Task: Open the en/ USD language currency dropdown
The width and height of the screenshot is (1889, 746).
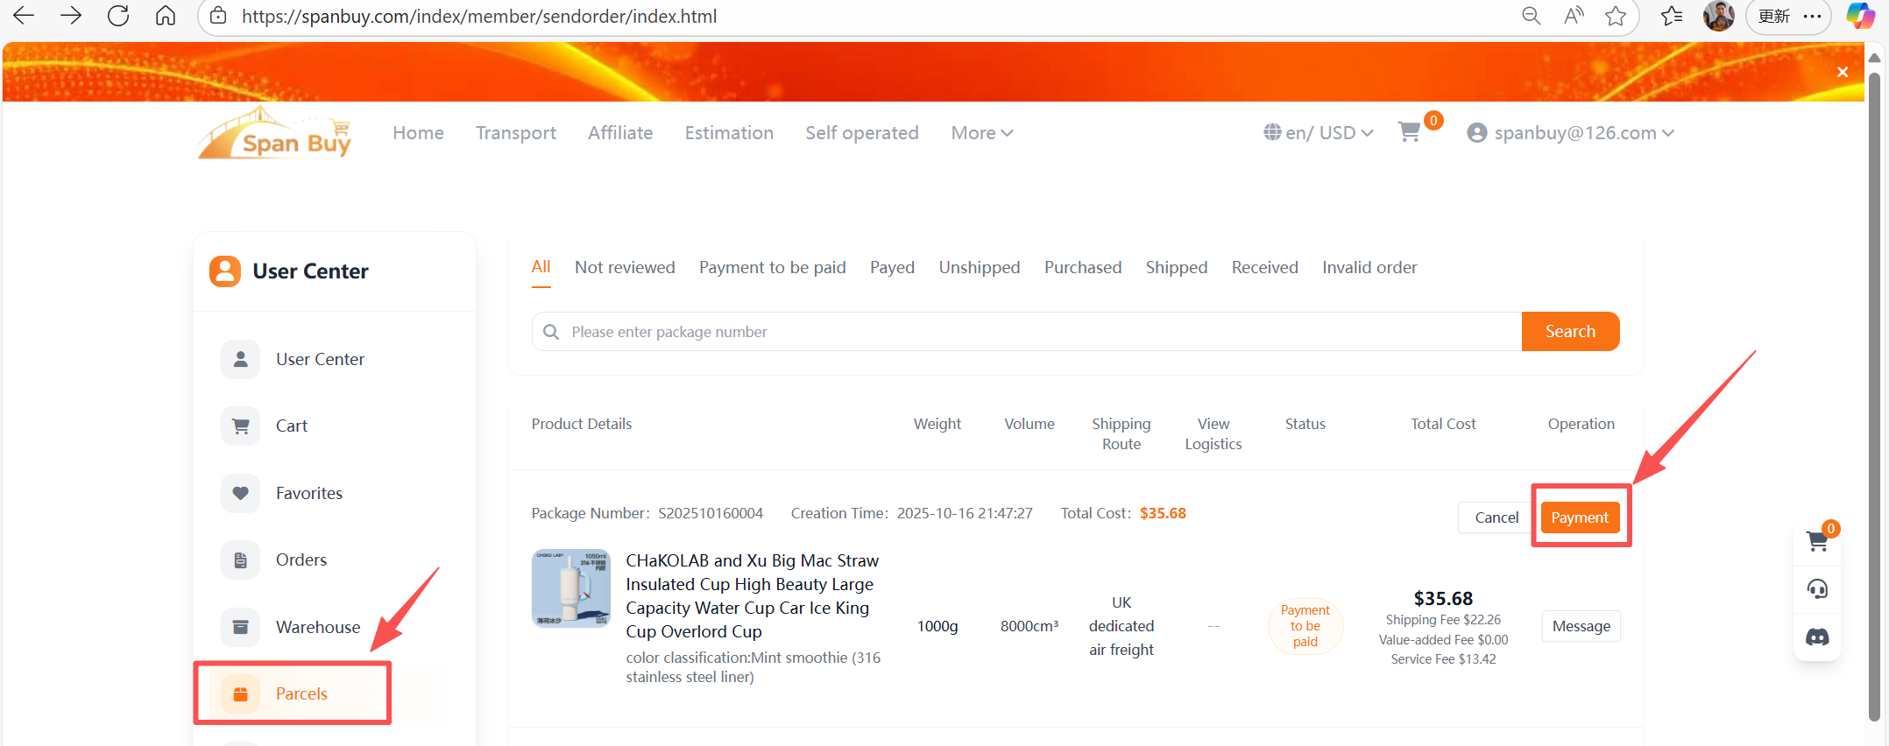Action: (x=1318, y=133)
